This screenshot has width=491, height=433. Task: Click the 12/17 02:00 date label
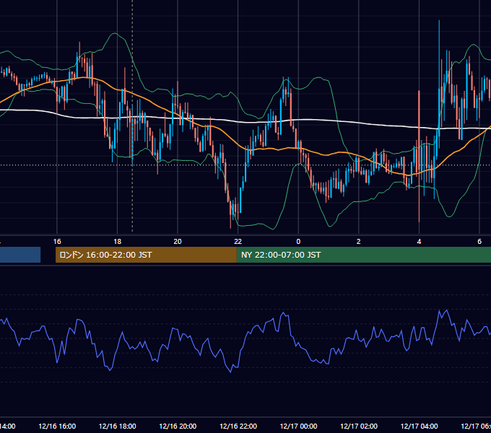pos(359,426)
